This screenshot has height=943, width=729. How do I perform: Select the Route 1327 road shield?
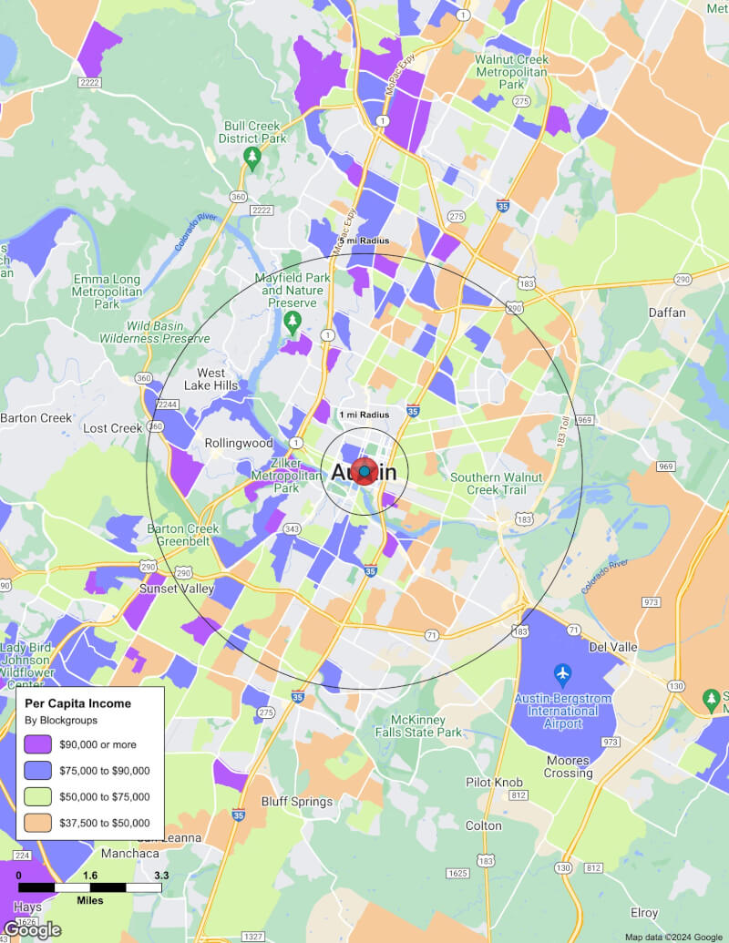[x=253, y=936]
